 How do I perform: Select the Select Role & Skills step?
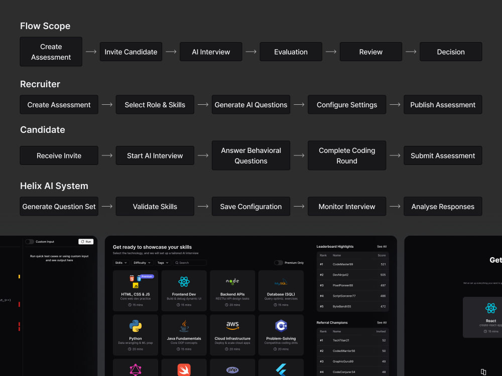coord(155,105)
